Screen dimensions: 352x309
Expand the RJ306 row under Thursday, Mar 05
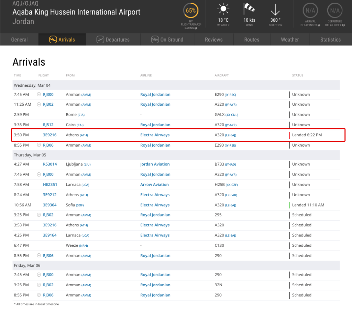[x=39, y=256]
